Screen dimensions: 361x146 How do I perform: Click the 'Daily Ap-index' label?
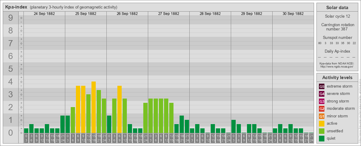[x=337, y=51]
